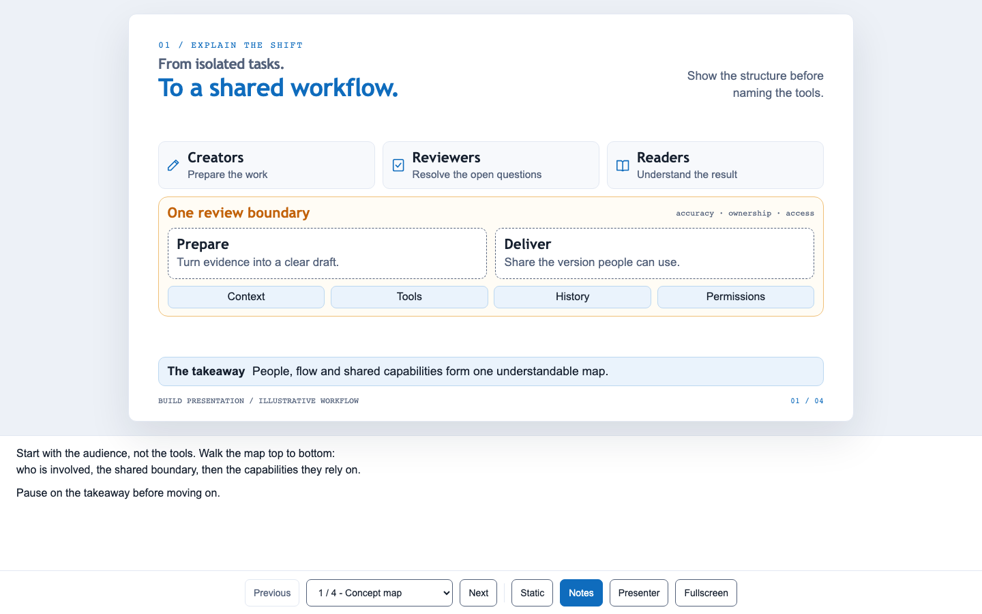Click the note 'Pause on the takeaway before moving on.'
982x614 pixels.
click(x=118, y=493)
